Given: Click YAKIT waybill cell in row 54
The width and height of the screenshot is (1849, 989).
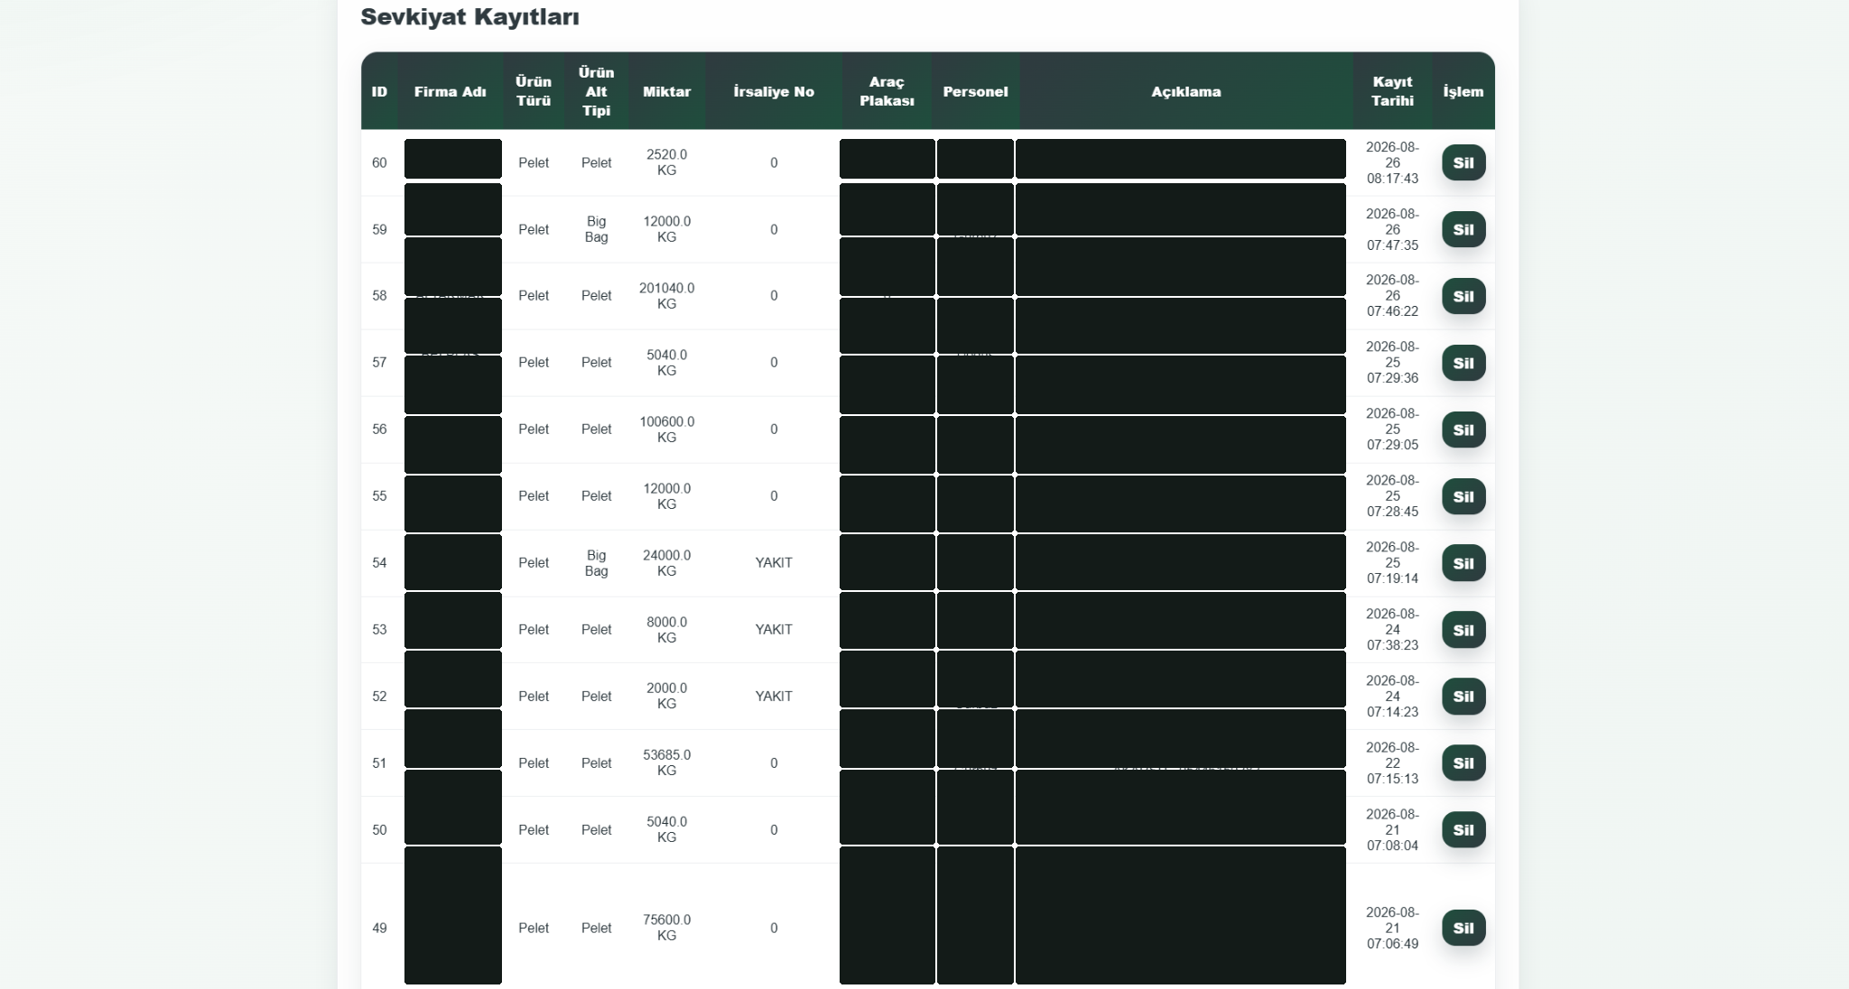Looking at the screenshot, I should [774, 563].
